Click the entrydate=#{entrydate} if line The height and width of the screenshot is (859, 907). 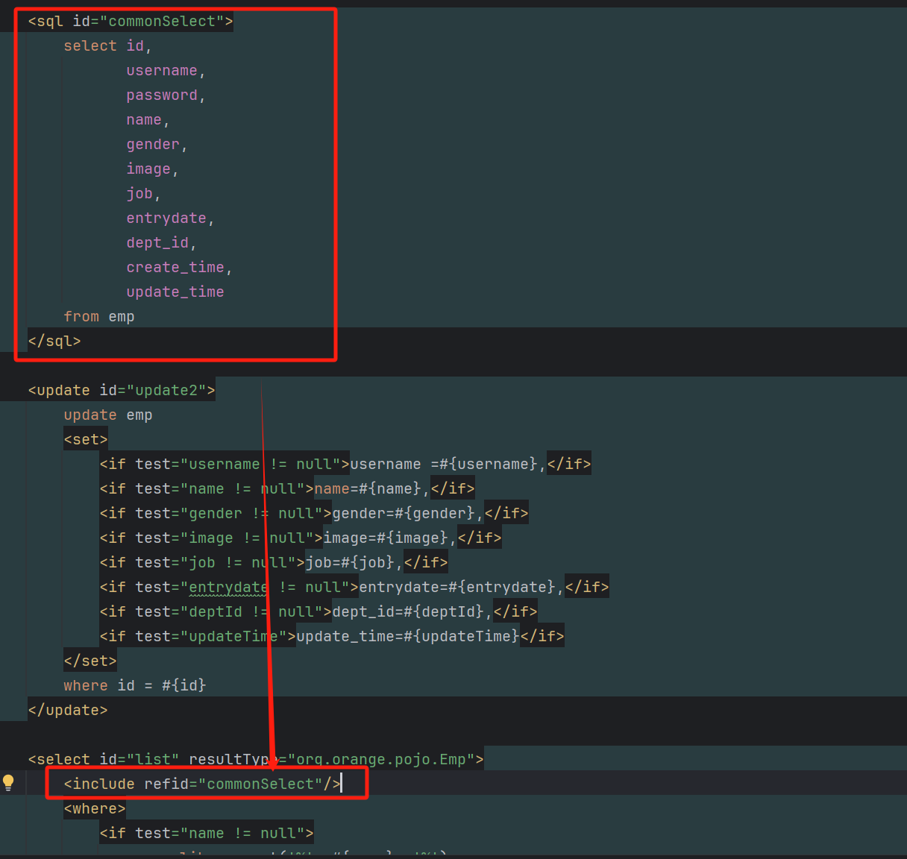[354, 587]
